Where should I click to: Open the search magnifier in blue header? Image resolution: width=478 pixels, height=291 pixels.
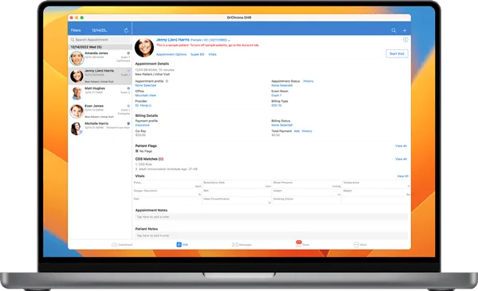(x=394, y=30)
